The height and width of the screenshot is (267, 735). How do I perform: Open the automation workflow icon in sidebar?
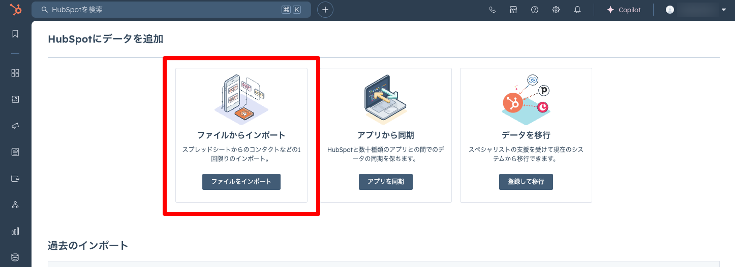[x=15, y=205]
